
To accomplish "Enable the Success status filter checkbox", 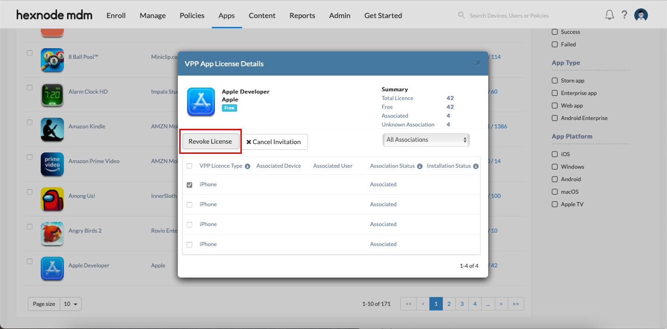I will click(x=555, y=32).
